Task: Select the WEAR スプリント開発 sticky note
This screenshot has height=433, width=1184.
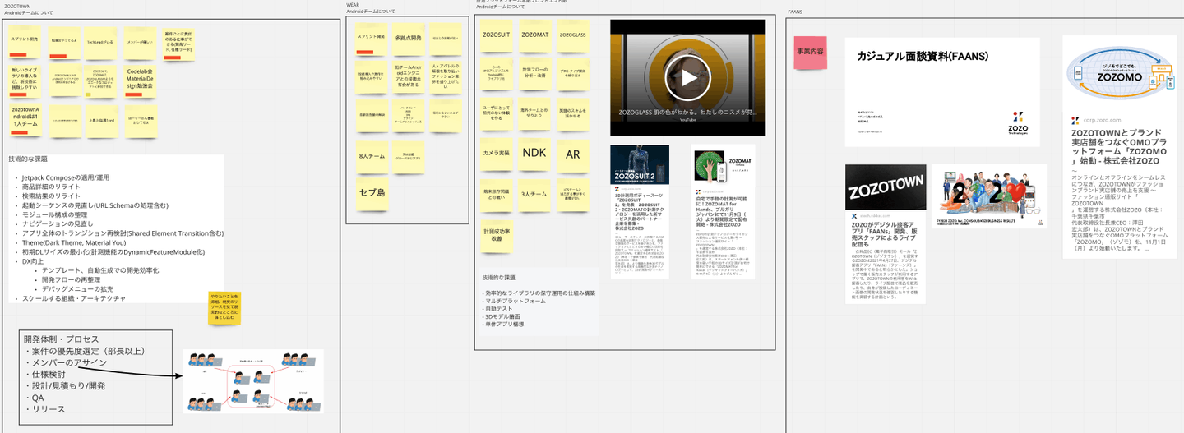Action: 371,39
